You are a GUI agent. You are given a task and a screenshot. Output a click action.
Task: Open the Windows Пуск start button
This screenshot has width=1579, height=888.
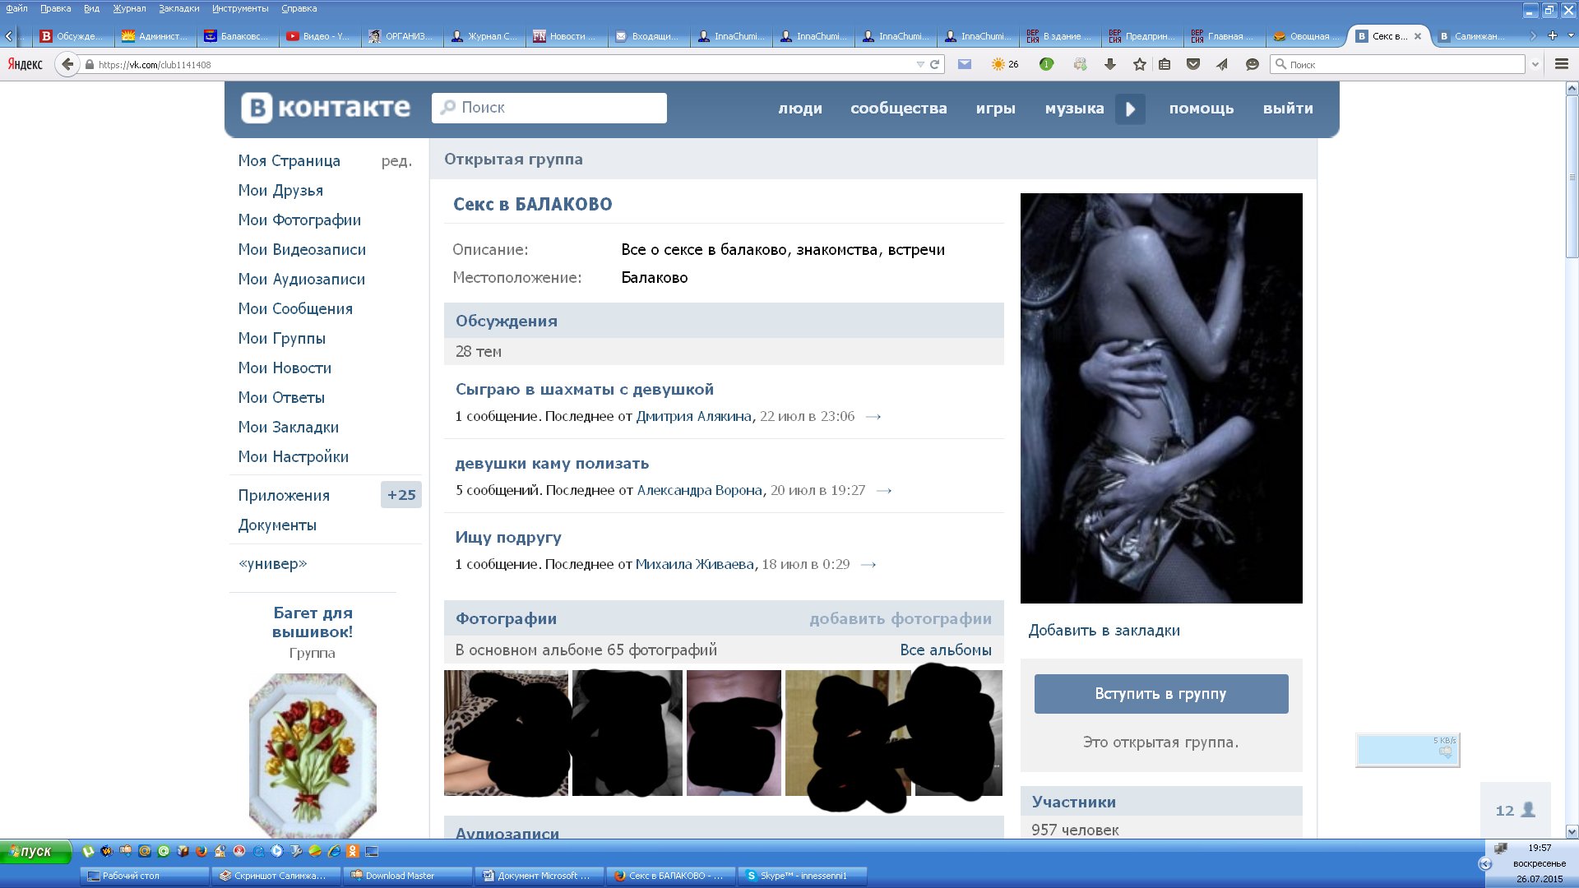pyautogui.click(x=35, y=851)
